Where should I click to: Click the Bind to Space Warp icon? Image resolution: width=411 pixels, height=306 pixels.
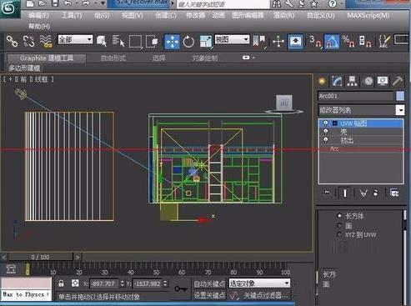pos(46,41)
